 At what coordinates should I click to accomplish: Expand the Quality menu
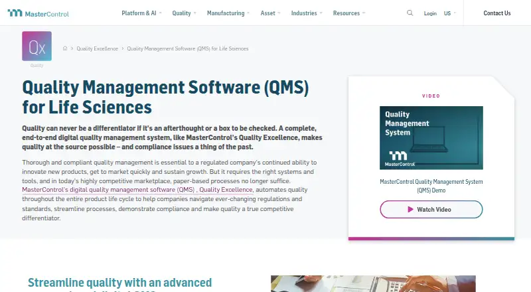(x=185, y=13)
